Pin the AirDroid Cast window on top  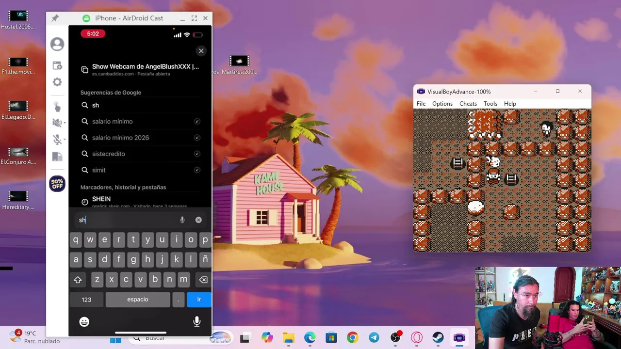point(55,18)
